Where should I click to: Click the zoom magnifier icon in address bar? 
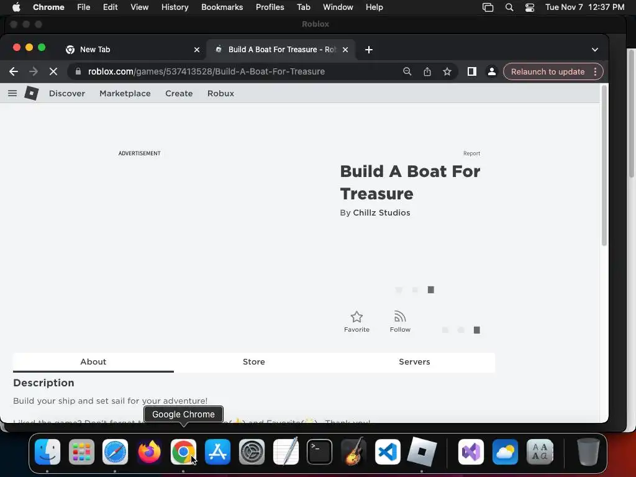pyautogui.click(x=407, y=72)
